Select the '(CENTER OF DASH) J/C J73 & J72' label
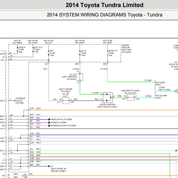 pyautogui.click(x=130, y=92)
